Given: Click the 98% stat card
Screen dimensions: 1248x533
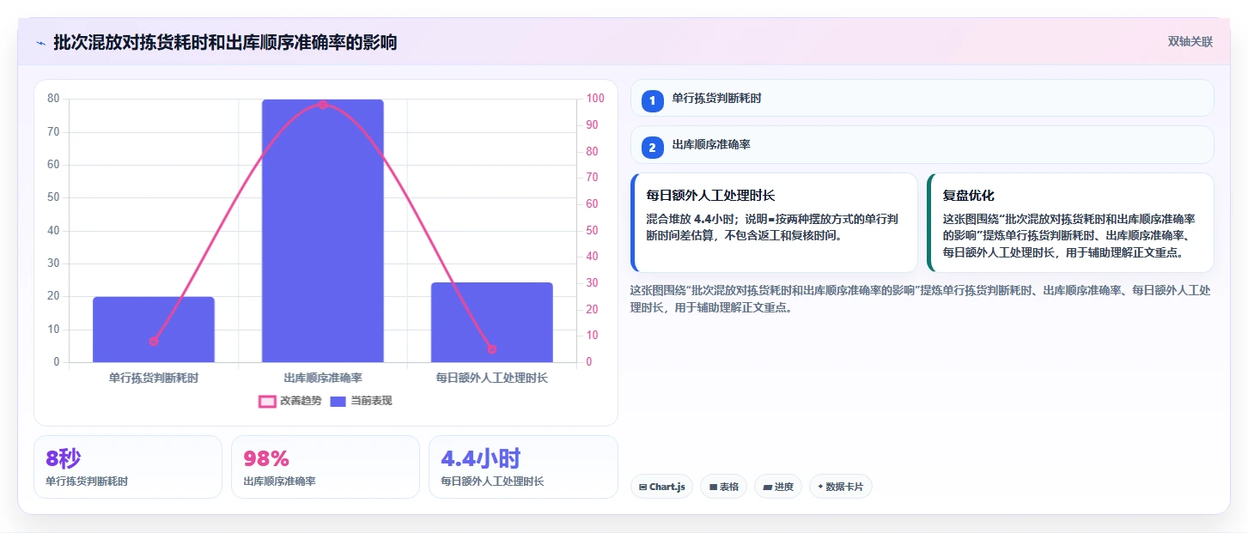Looking at the screenshot, I should [x=326, y=467].
